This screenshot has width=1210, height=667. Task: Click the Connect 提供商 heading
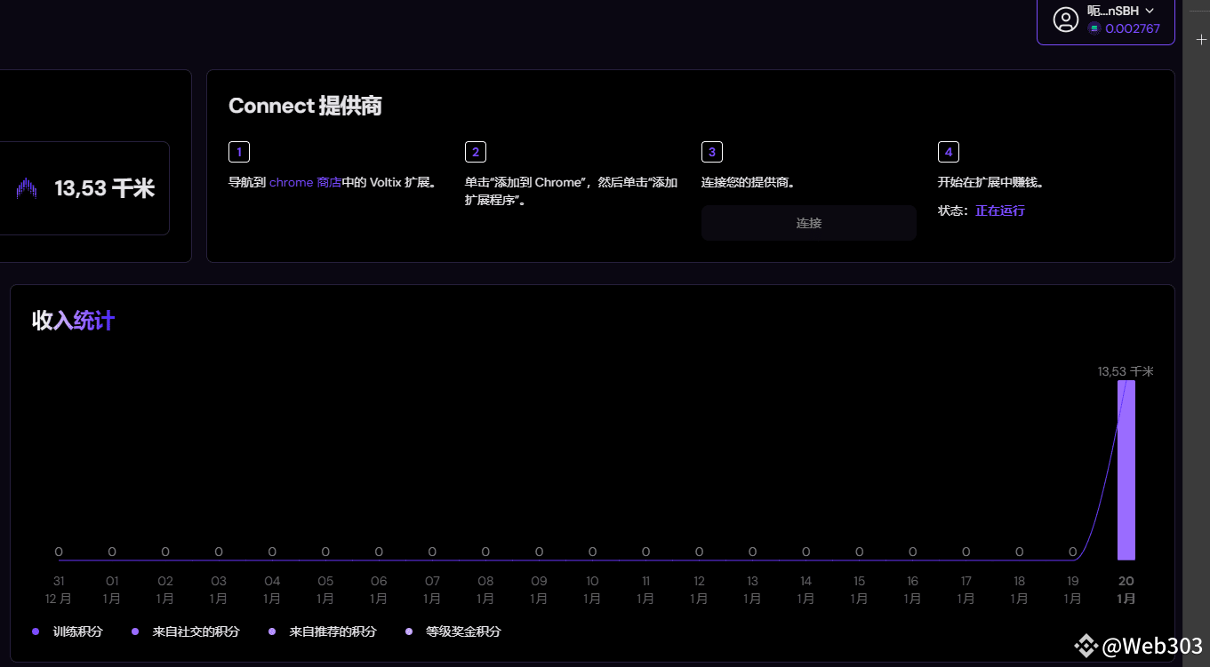tap(305, 106)
